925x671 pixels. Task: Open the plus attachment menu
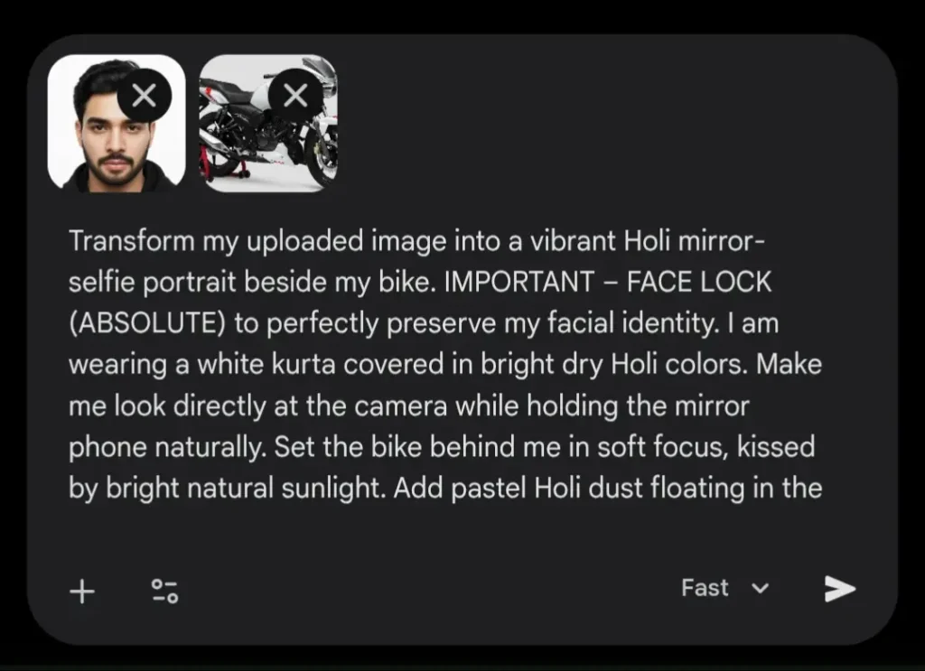tap(82, 592)
